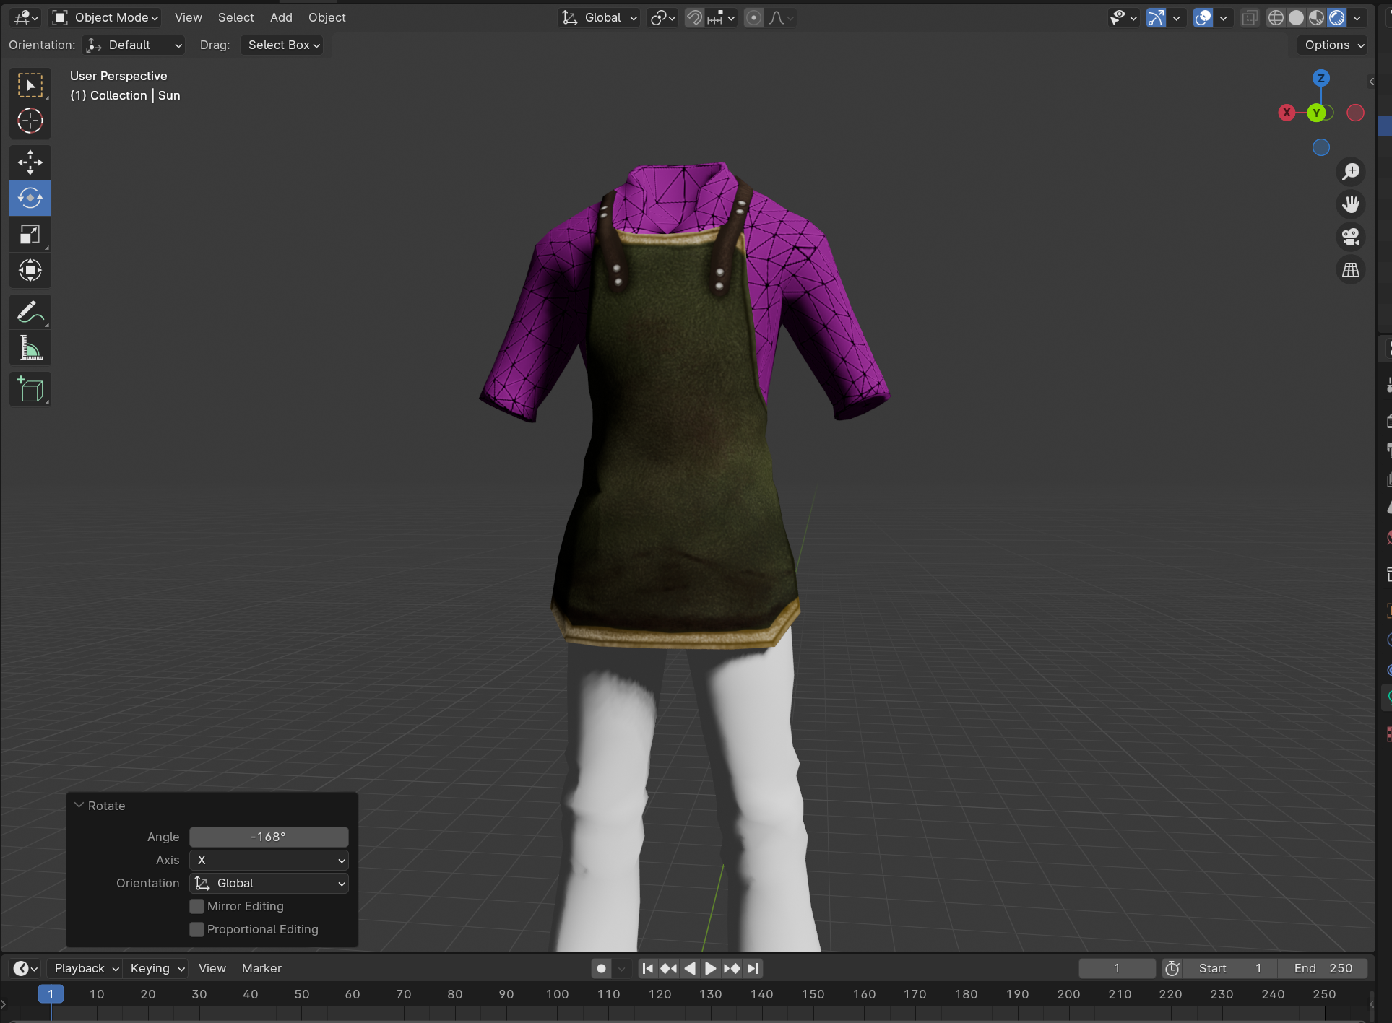This screenshot has width=1392, height=1023.
Task: Click the 3D Cursor tool
Action: click(30, 121)
